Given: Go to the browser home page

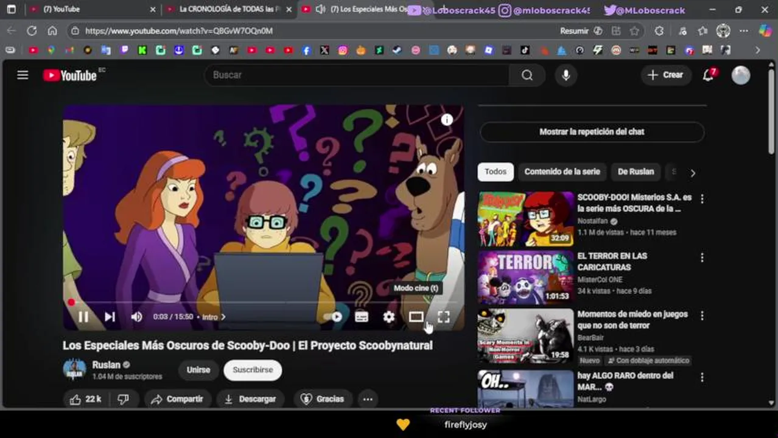Looking at the screenshot, I should pos(52,30).
